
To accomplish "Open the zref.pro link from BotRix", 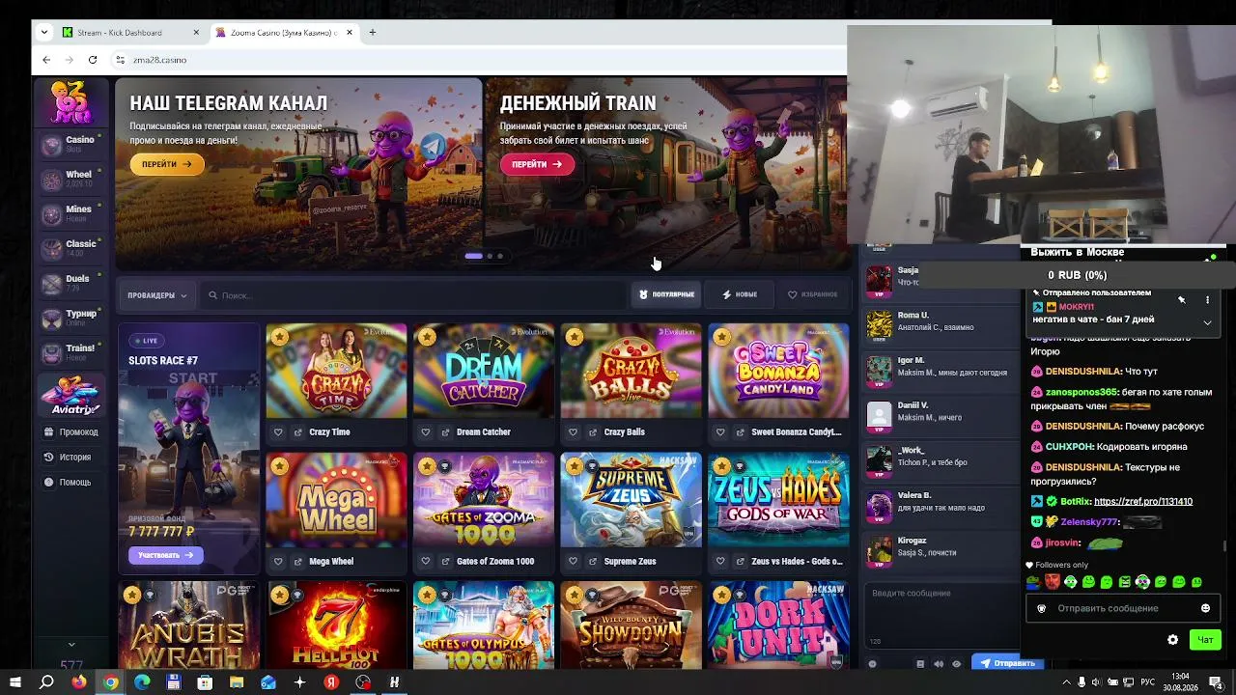I will coord(1143,502).
